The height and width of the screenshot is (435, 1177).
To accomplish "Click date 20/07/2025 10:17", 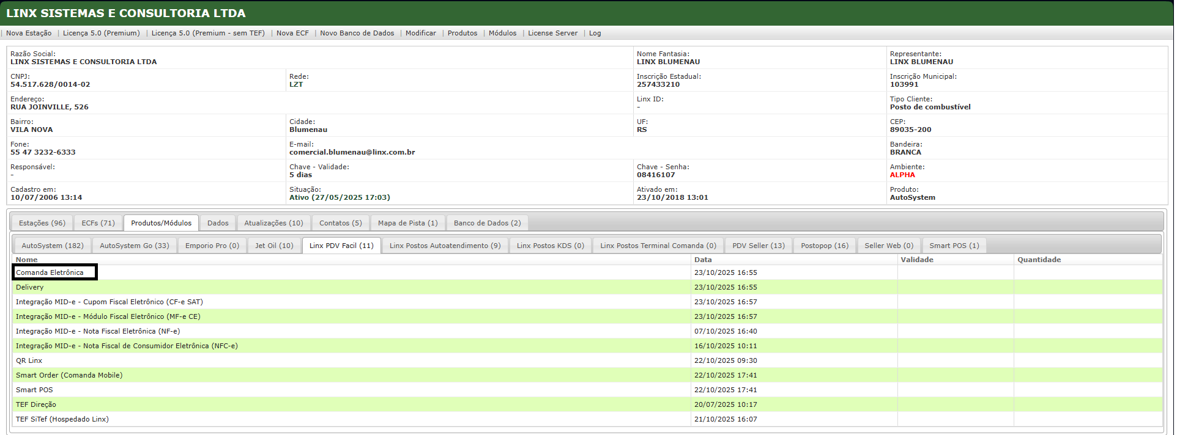I will tap(726, 404).
